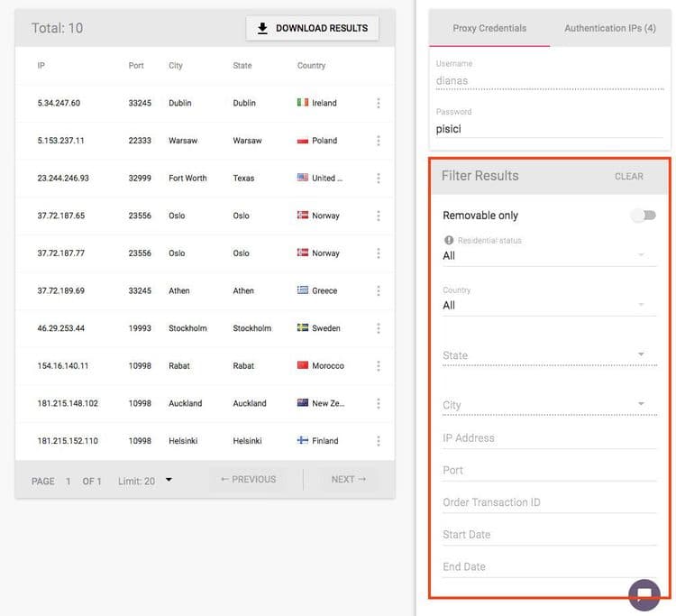The height and width of the screenshot is (616, 676).
Task: Open row options for Fort Worth proxy
Action: tap(378, 179)
